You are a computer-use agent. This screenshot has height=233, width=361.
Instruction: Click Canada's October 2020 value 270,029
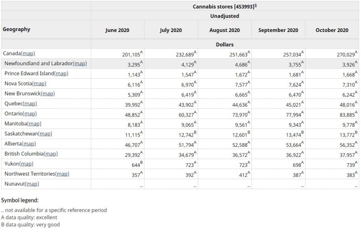tap(344, 55)
